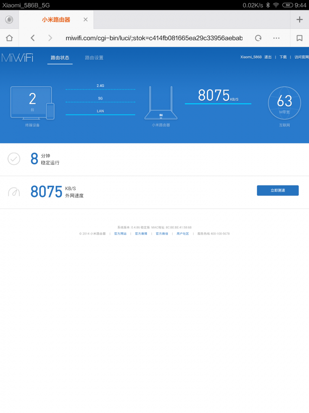Click the 63 M bandwidth globe icon
Viewport: 309px width, 413px height.
[x=284, y=103]
